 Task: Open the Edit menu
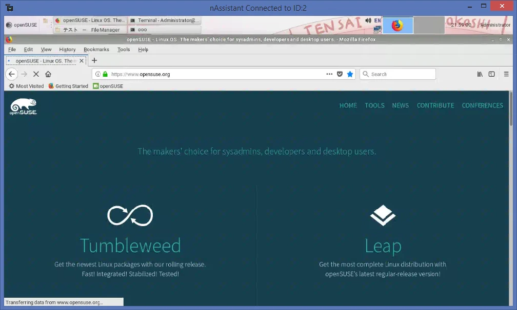coord(28,49)
